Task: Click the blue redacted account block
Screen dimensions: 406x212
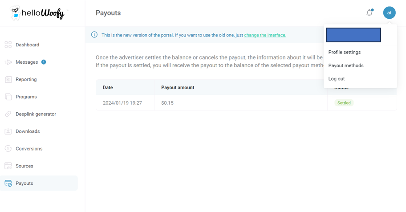Action: click(x=353, y=35)
